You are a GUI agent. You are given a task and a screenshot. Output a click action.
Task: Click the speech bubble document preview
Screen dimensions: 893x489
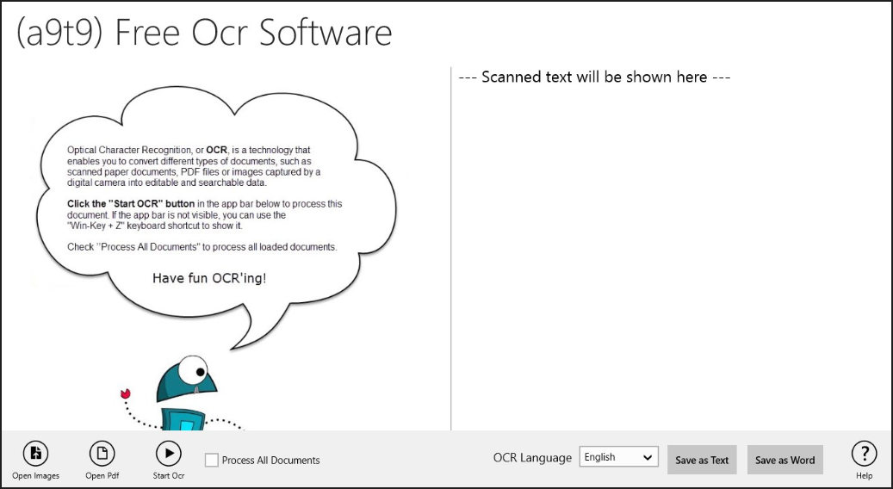tap(202, 207)
